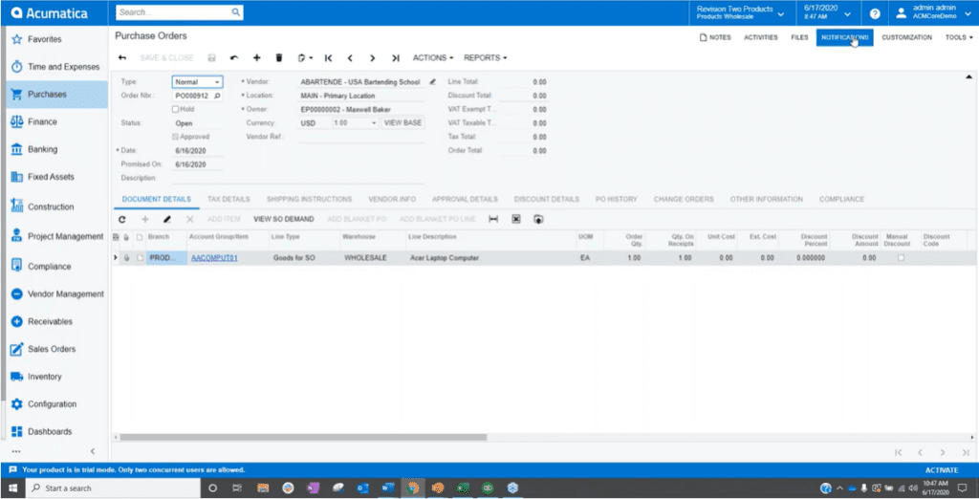Add a new purchase order record

click(x=256, y=58)
